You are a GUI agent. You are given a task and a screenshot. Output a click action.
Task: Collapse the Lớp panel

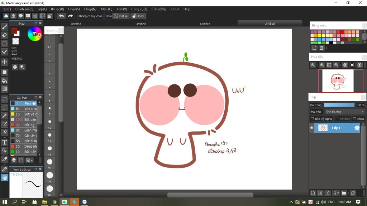363,97
